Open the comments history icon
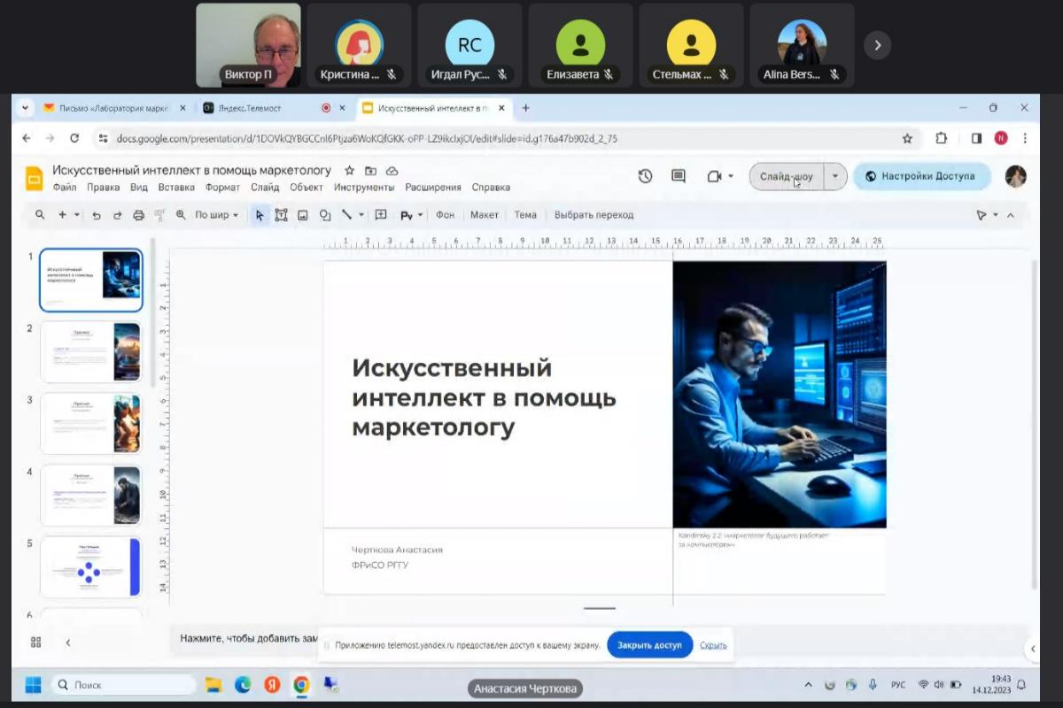Viewport: 1063px width, 708px height. (679, 176)
